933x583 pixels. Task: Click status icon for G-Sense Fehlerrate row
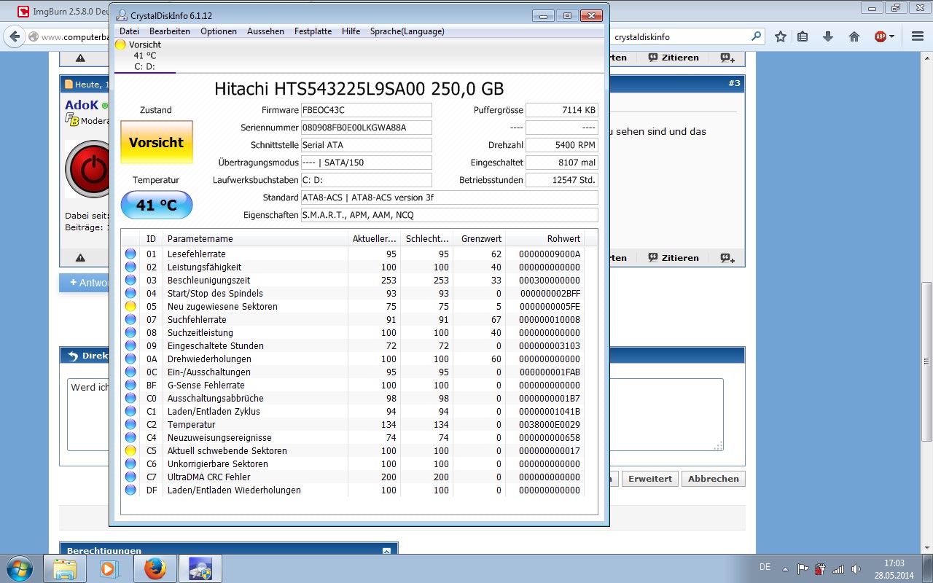(130, 385)
